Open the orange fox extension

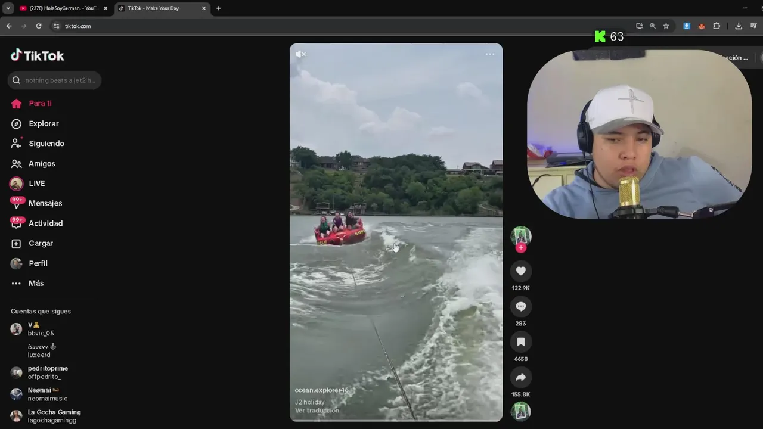tap(702, 26)
